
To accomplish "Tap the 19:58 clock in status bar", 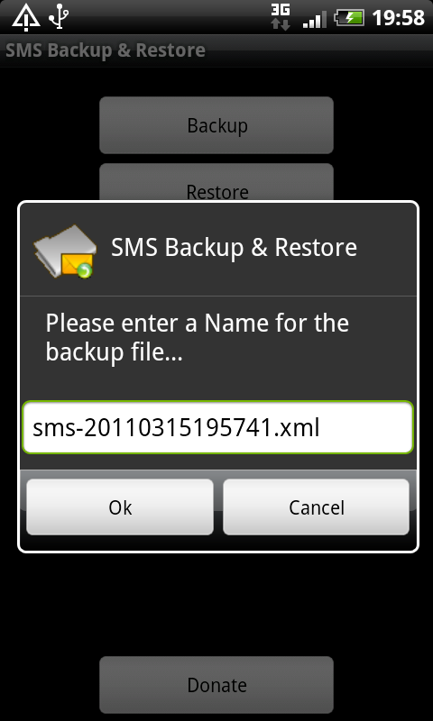I will 398,18.
